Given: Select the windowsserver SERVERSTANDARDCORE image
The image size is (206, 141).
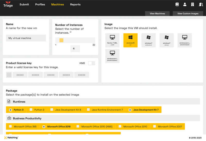Looking at the screenshot, I should (112, 56).
